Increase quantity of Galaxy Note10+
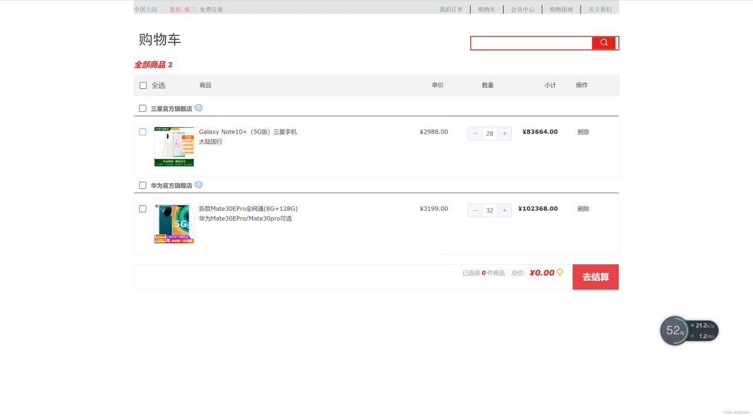 click(504, 134)
